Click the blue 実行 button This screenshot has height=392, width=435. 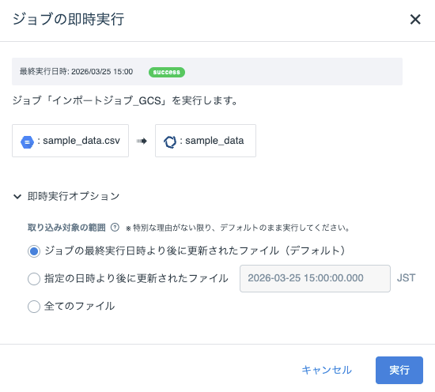399,370
